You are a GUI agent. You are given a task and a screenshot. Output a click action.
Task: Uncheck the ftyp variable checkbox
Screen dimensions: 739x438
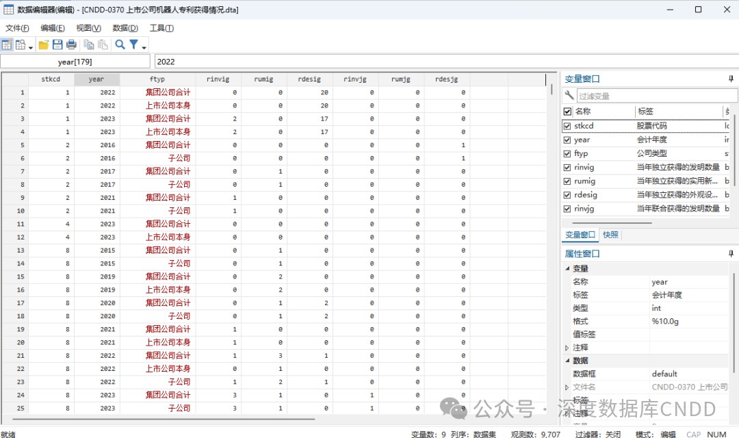(567, 154)
